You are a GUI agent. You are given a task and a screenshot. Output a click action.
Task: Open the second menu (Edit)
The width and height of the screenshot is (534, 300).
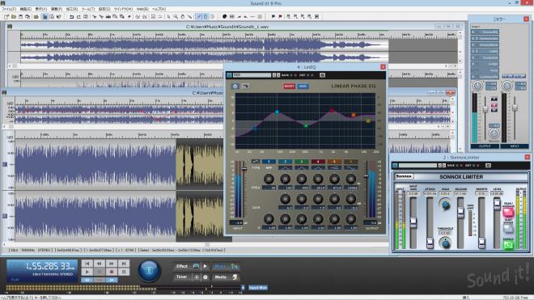pos(26,9)
